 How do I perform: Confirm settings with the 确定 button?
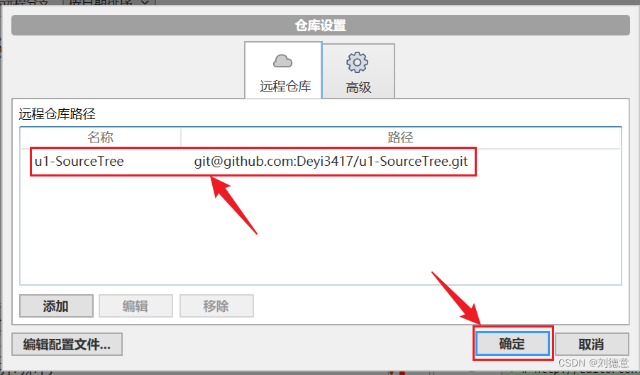[512, 344]
